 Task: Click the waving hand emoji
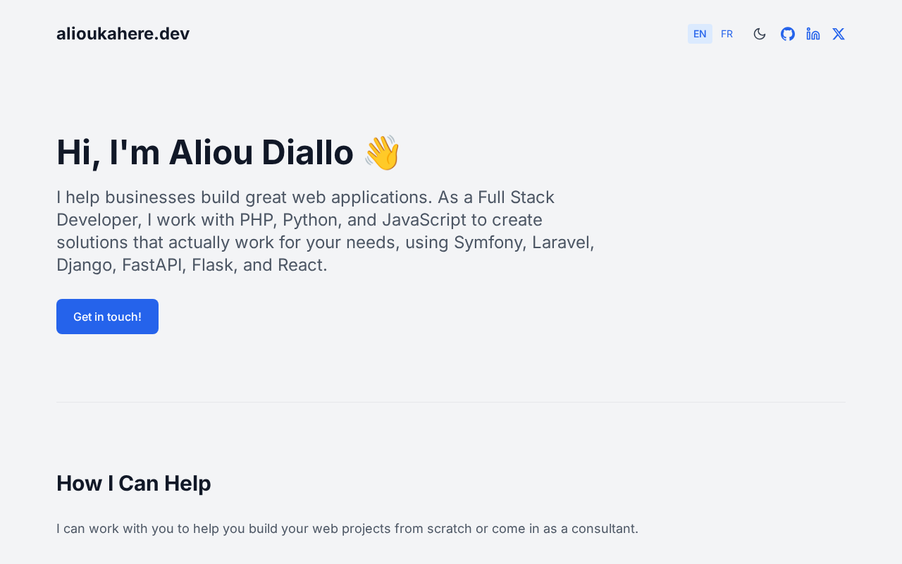(x=382, y=152)
